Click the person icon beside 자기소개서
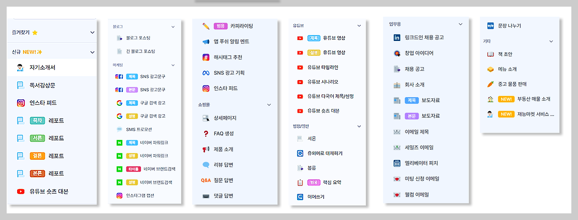Screen dimensions: 578x220 coord(20,67)
